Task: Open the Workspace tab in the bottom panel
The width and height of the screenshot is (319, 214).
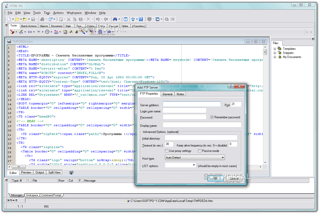Action: (x=32, y=195)
